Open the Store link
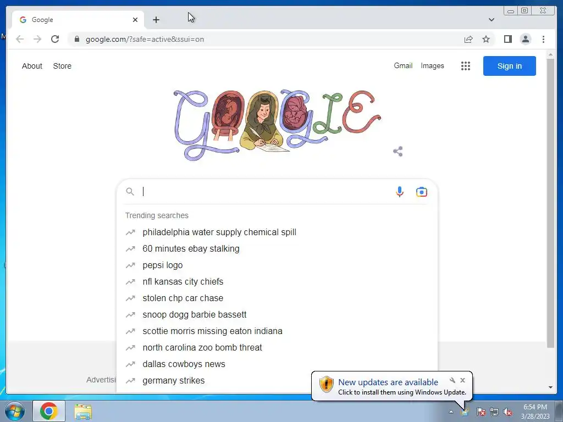The image size is (563, 422). 62,66
